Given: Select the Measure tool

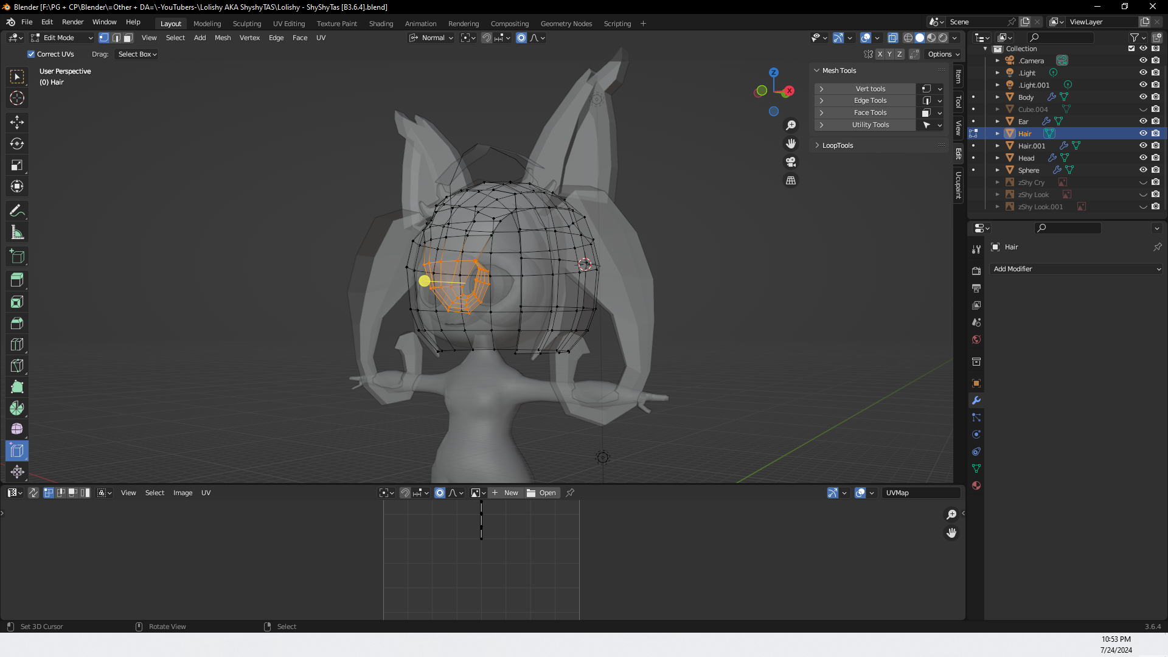Looking at the screenshot, I should tap(17, 232).
